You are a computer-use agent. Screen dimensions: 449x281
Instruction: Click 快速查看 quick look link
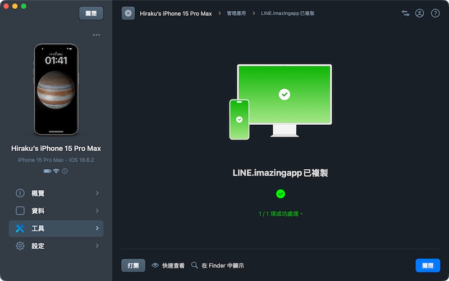(173, 265)
